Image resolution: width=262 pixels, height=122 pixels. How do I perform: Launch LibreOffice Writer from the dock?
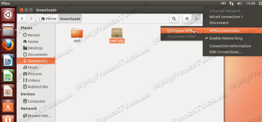point(8,60)
